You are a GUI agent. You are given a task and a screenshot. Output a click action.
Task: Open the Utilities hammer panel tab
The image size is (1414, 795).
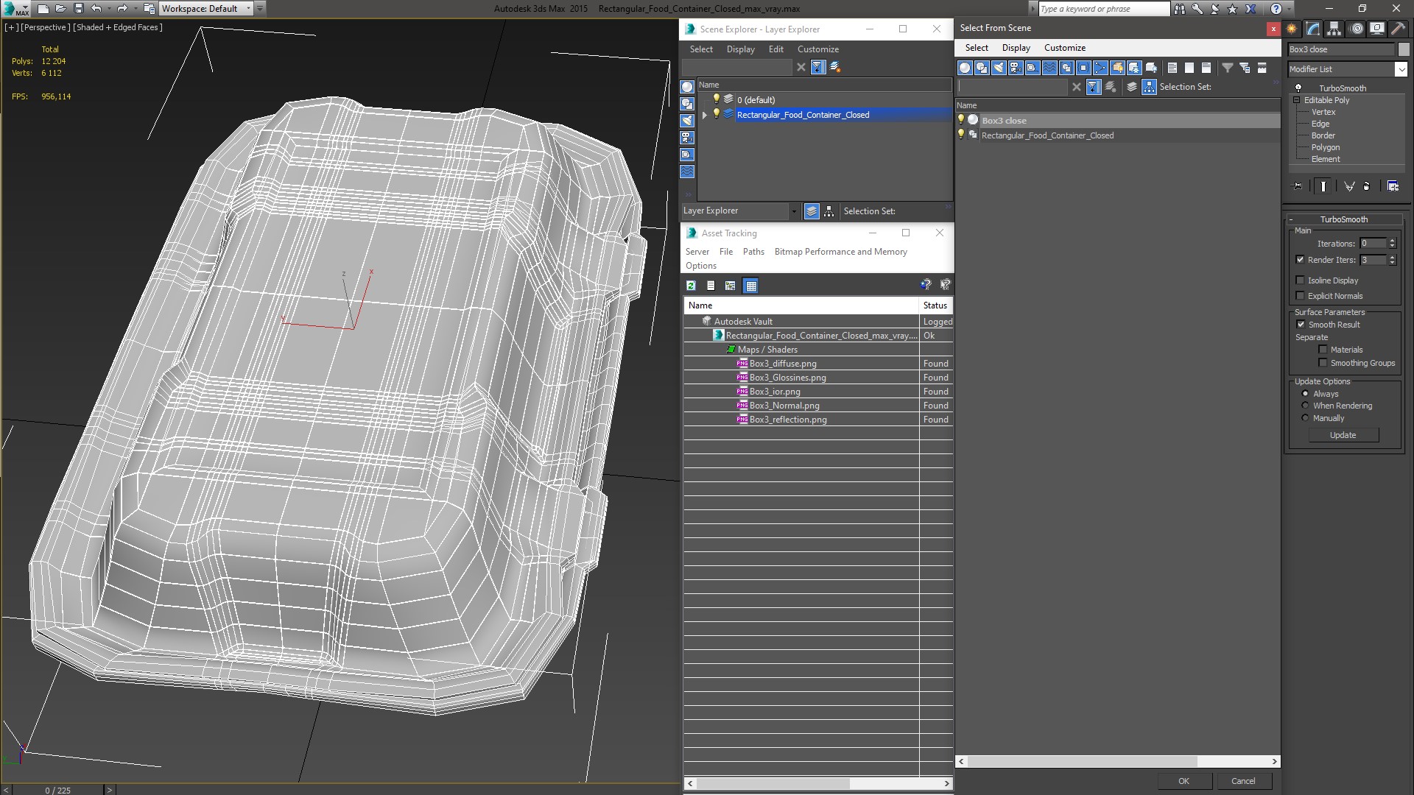tap(1398, 29)
